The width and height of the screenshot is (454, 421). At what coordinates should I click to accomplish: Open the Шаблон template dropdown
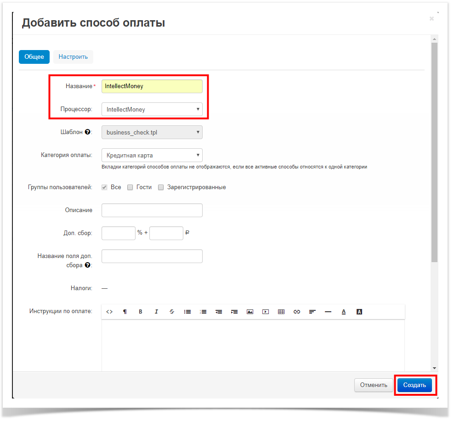click(152, 132)
